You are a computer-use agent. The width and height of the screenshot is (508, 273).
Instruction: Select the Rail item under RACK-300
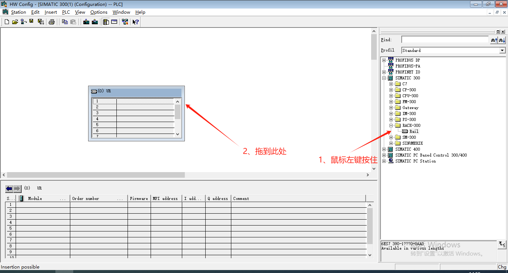414,131
